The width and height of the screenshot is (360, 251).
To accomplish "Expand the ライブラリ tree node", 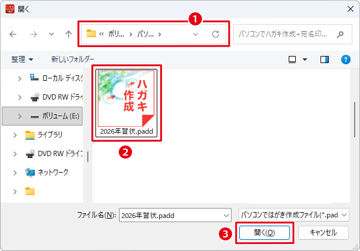I will tap(15, 135).
